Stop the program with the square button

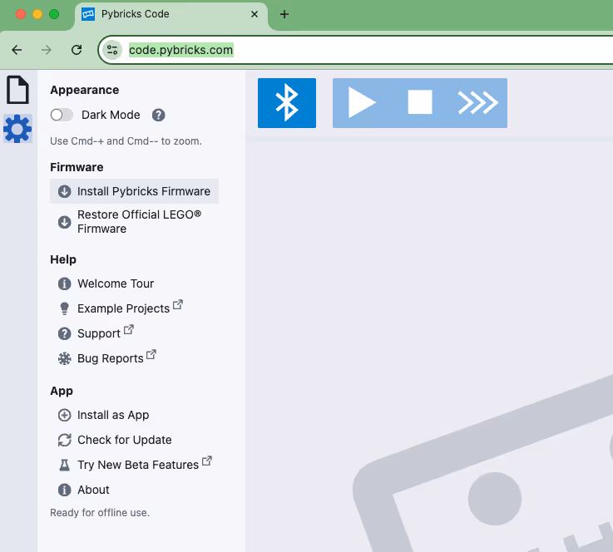420,102
